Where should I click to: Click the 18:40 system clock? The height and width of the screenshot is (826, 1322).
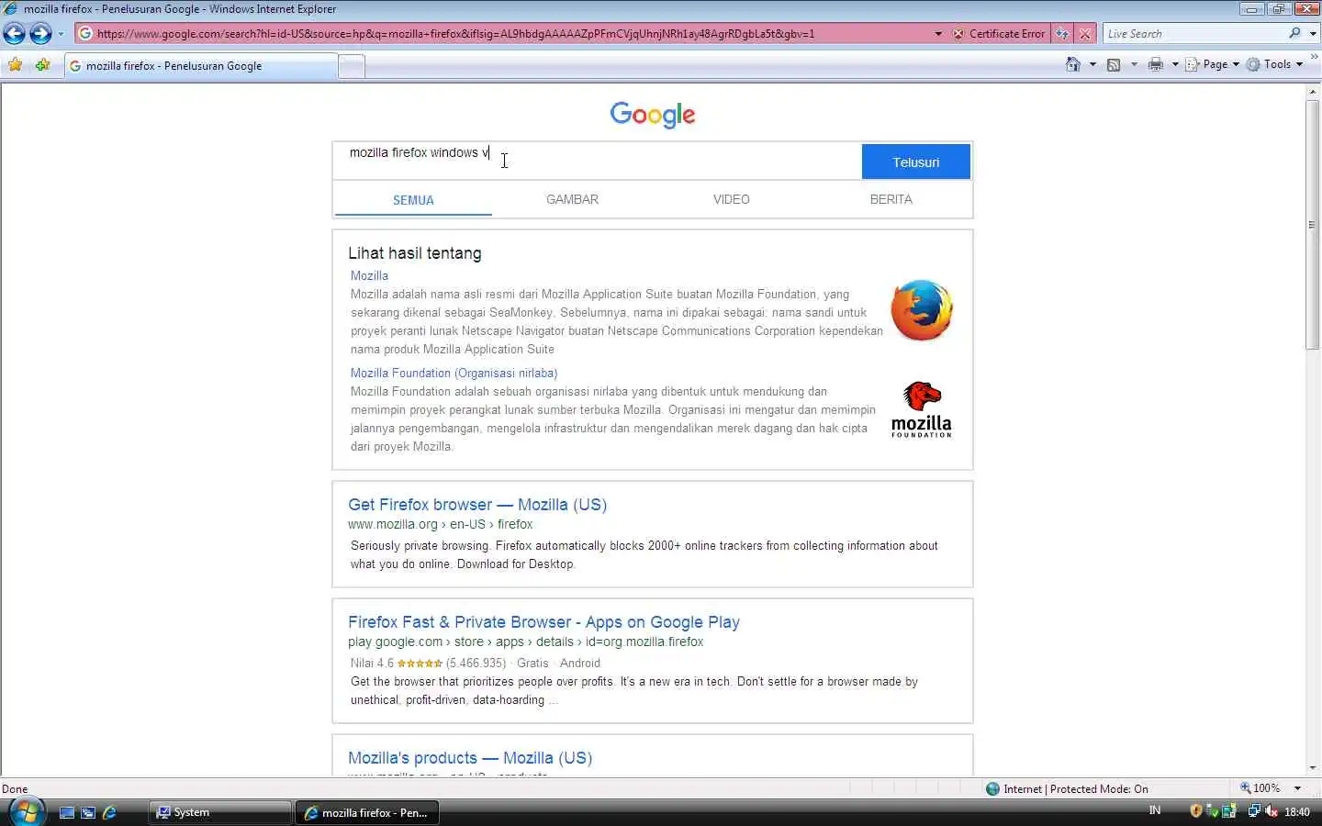point(1297,812)
